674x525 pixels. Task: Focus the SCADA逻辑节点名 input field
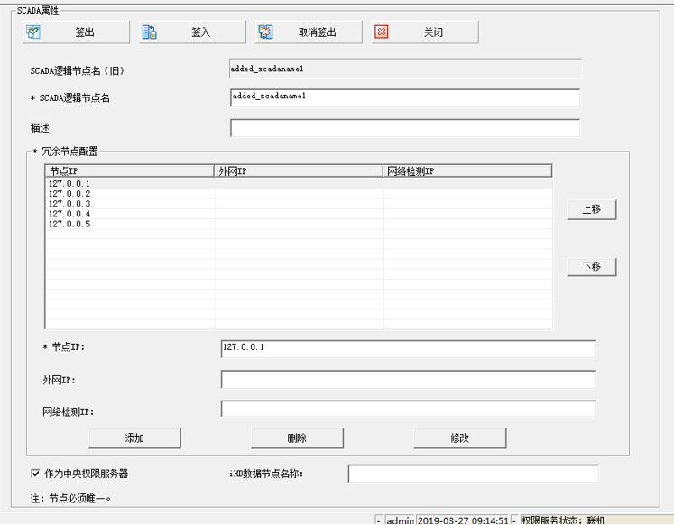point(405,98)
